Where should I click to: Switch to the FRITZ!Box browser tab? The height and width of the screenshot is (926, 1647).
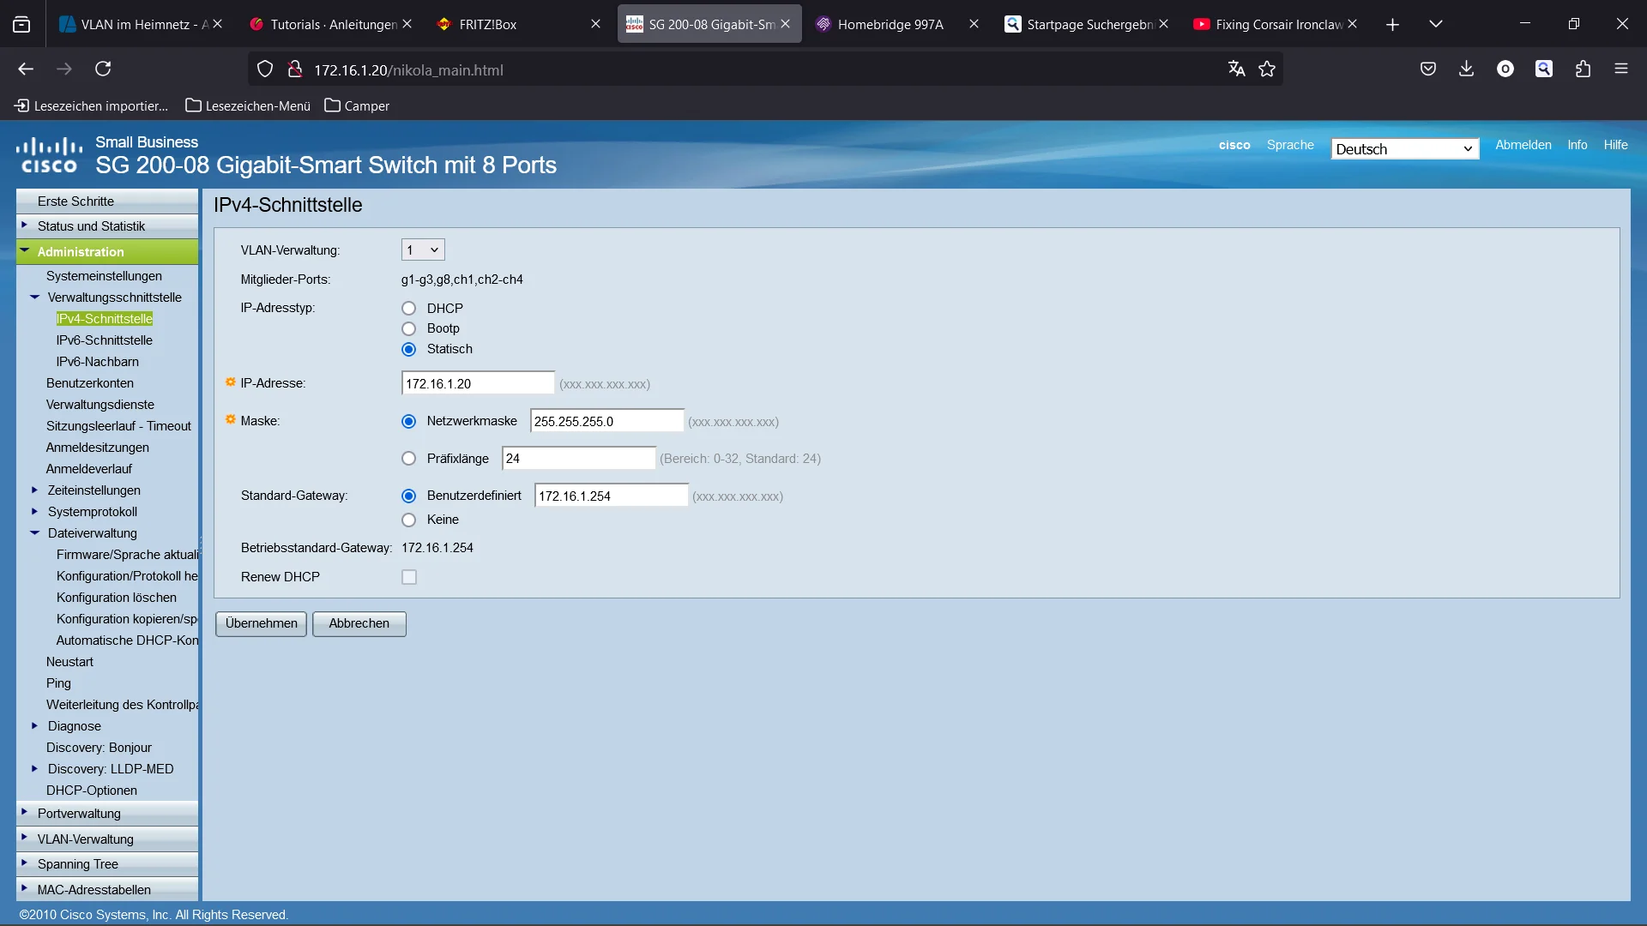[x=519, y=24]
